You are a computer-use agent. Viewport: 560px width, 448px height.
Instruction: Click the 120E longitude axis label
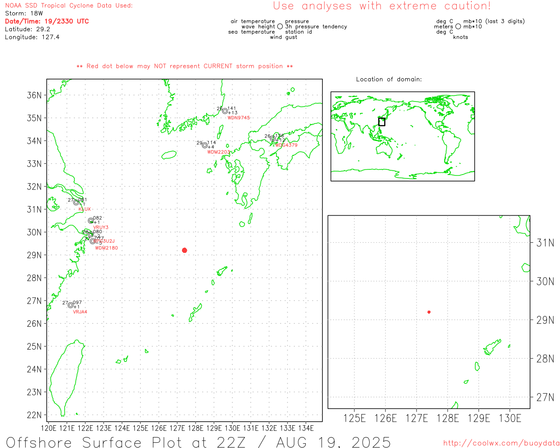[49, 428]
